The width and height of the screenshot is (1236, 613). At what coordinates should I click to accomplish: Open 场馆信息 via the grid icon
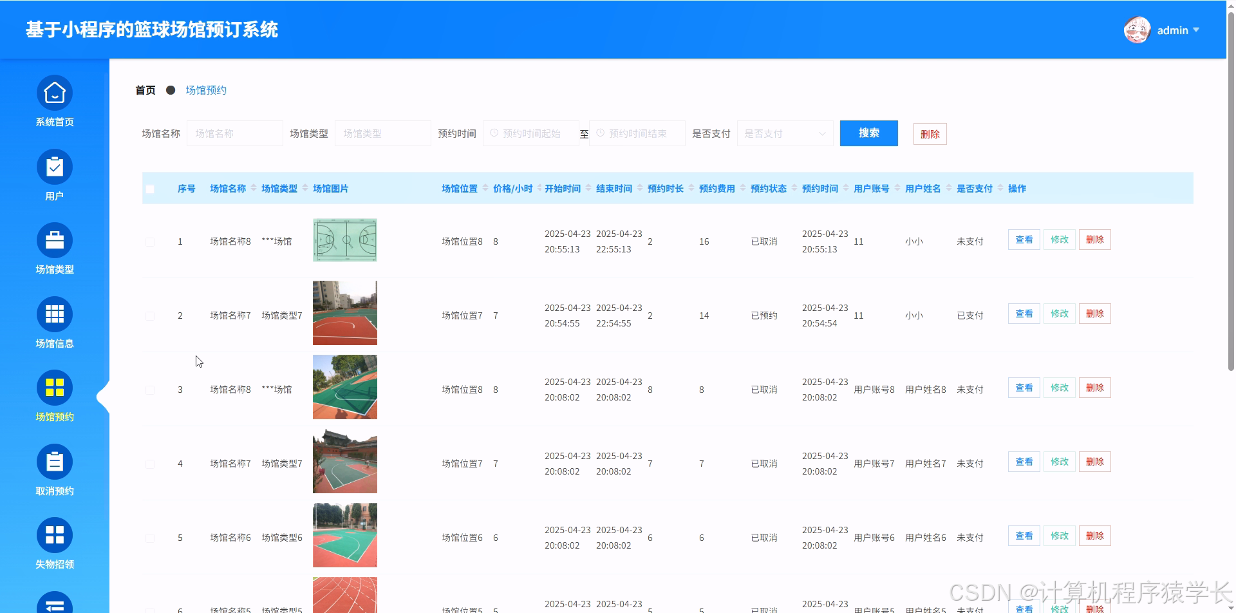(x=54, y=314)
